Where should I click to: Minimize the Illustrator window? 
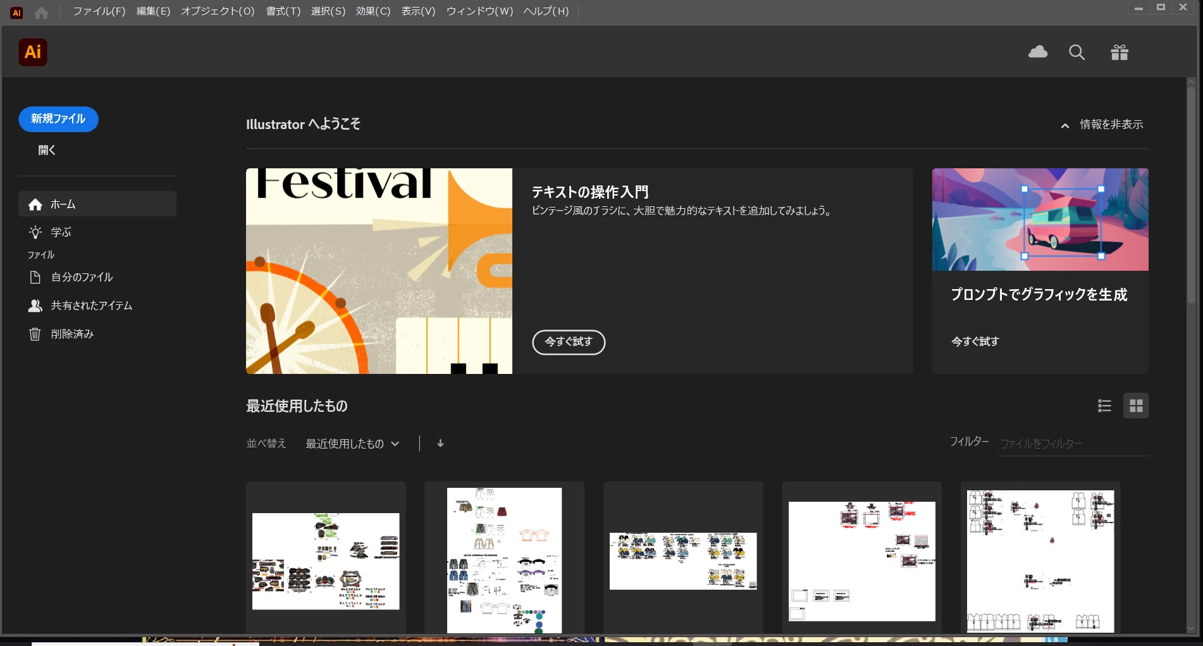pyautogui.click(x=1138, y=8)
